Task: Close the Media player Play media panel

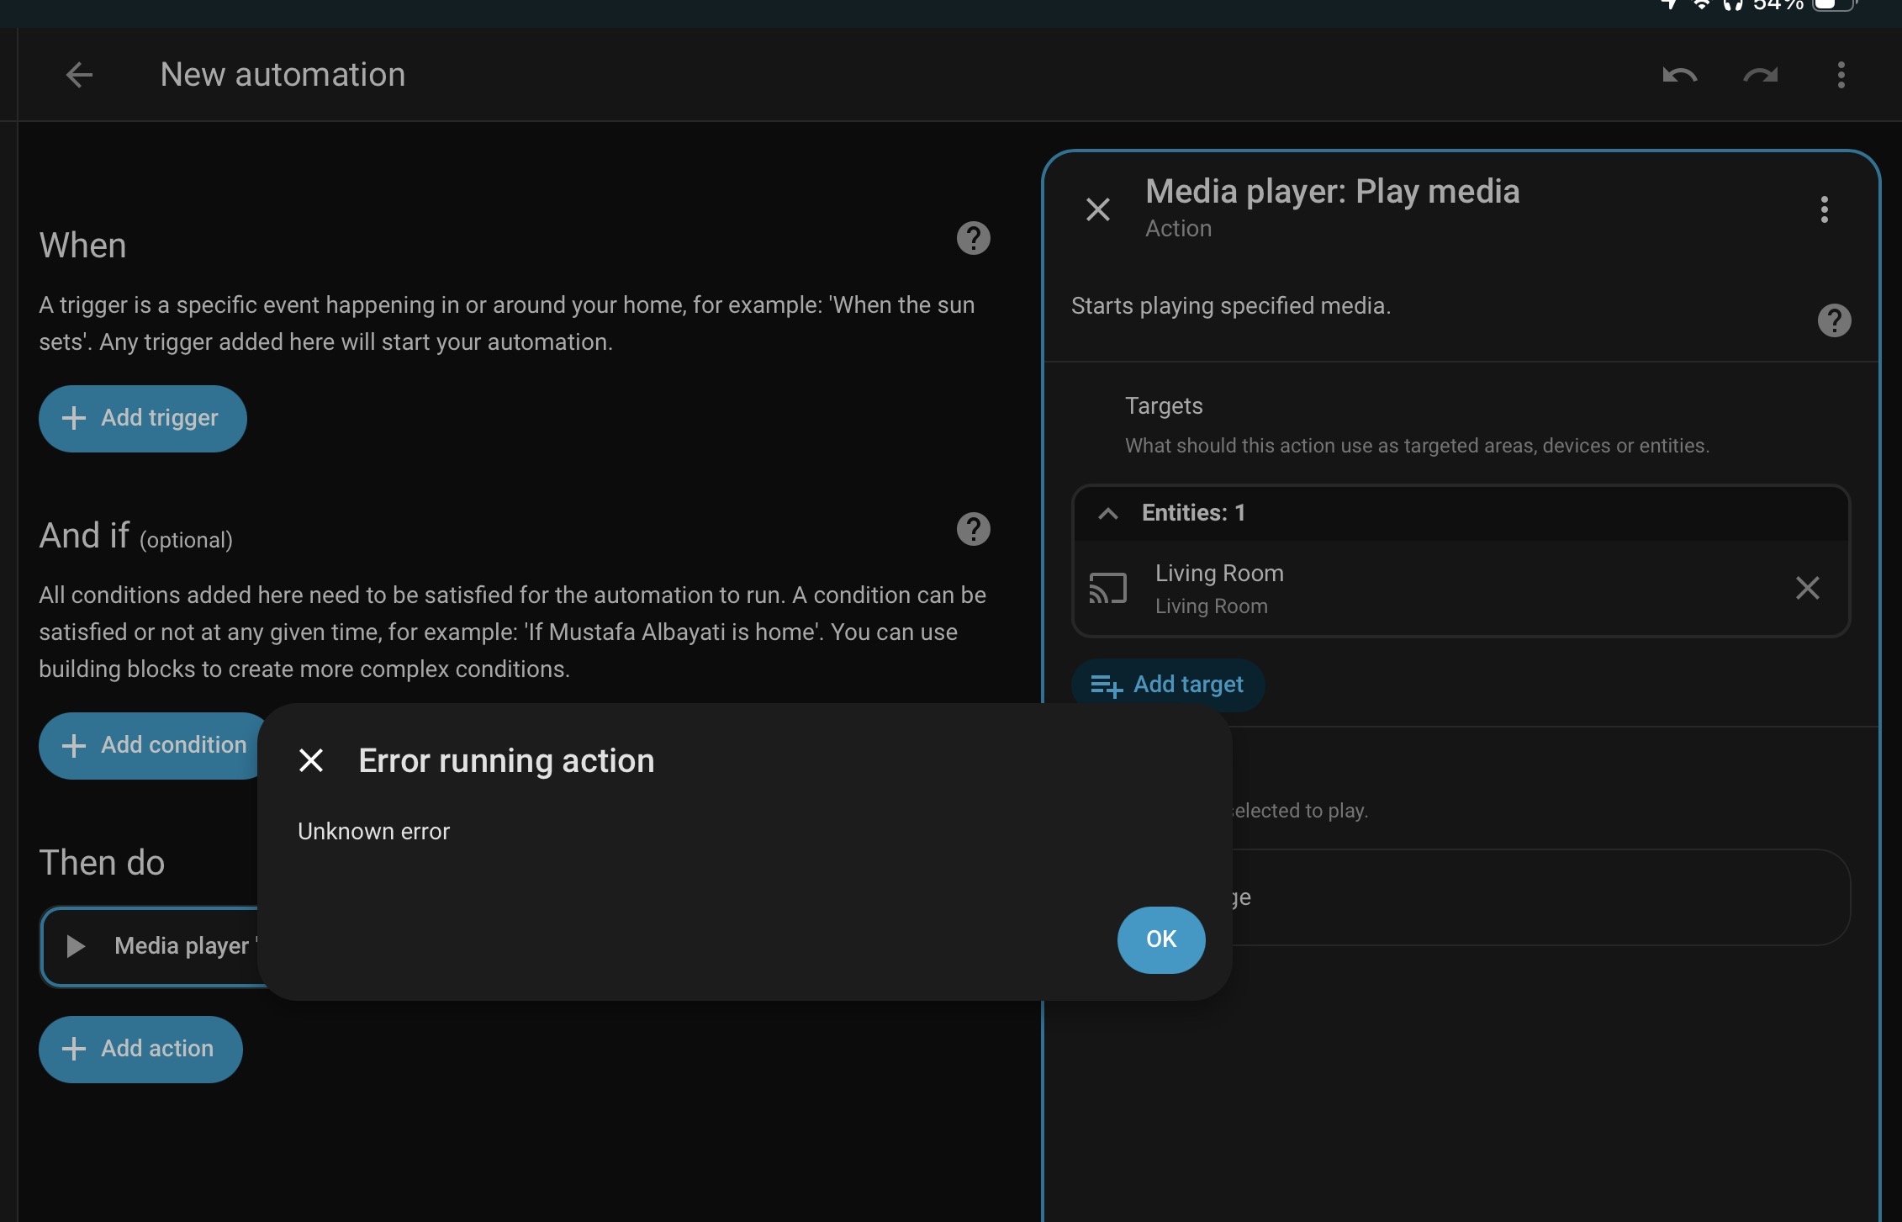Action: [x=1097, y=209]
